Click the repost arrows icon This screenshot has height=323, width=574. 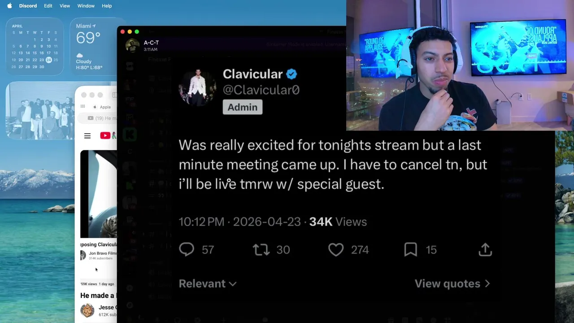click(261, 249)
